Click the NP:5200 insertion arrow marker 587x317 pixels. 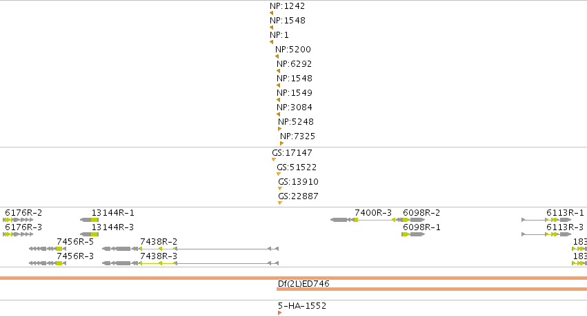click(277, 57)
